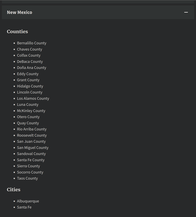
Task: Collapse the New Mexico section minus icon
Action: click(186, 12)
